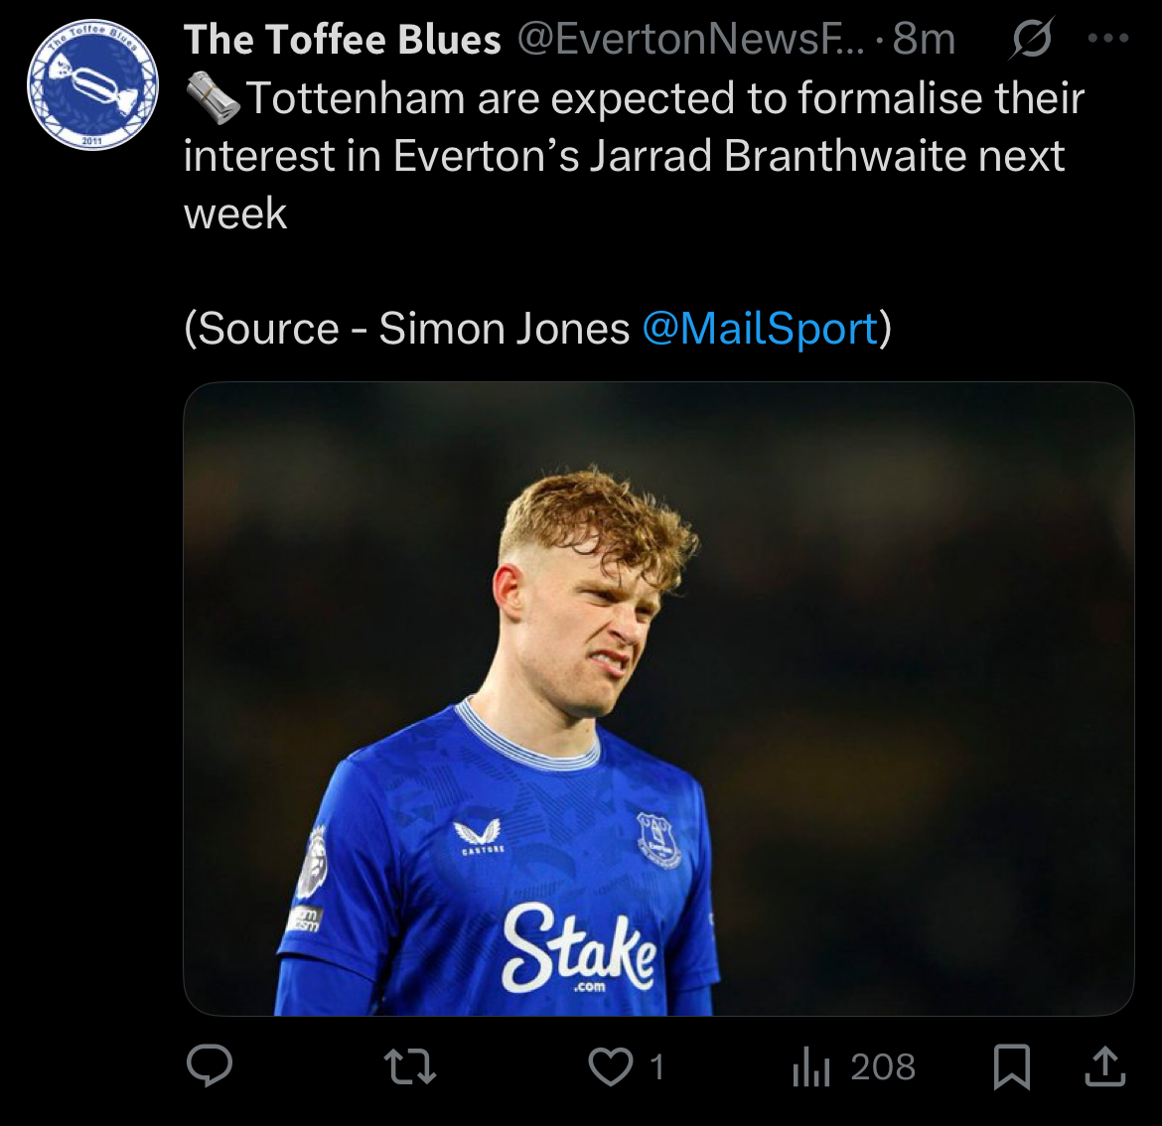Click the like count number 1
1162x1126 pixels.
tap(655, 1066)
